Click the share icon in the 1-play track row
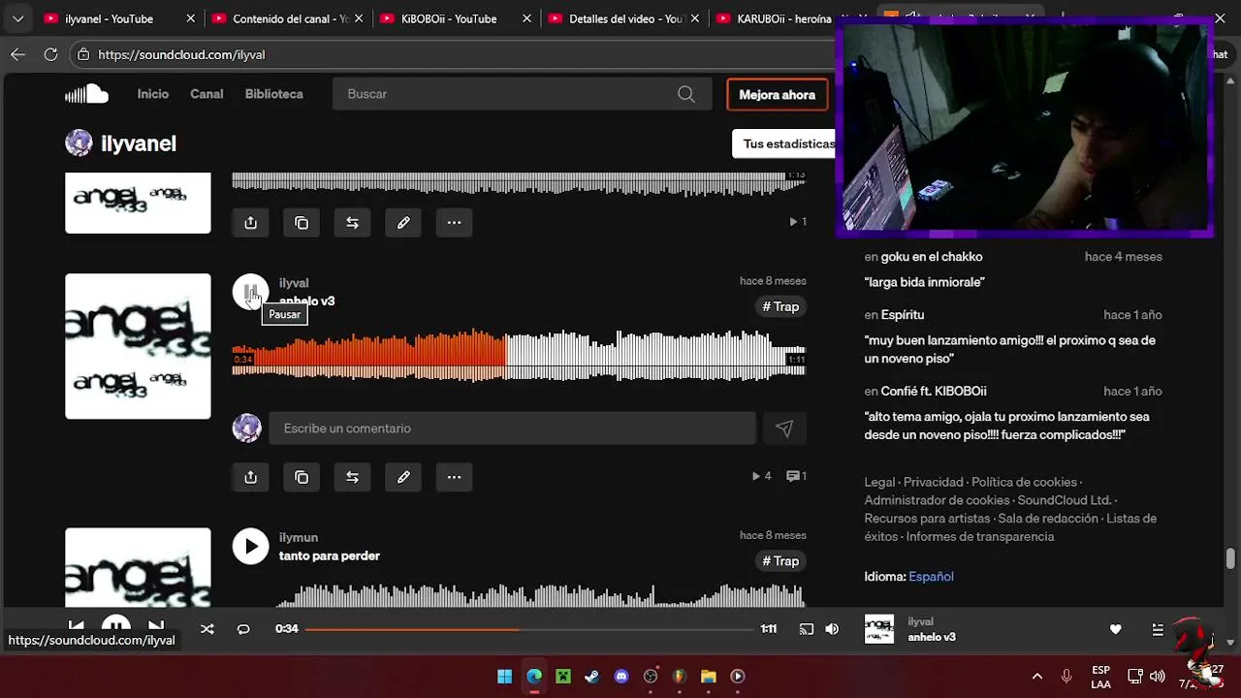 coord(250,223)
